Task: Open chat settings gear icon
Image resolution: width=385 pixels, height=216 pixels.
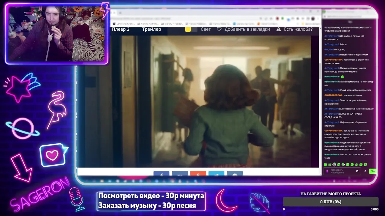Action: coord(365,171)
